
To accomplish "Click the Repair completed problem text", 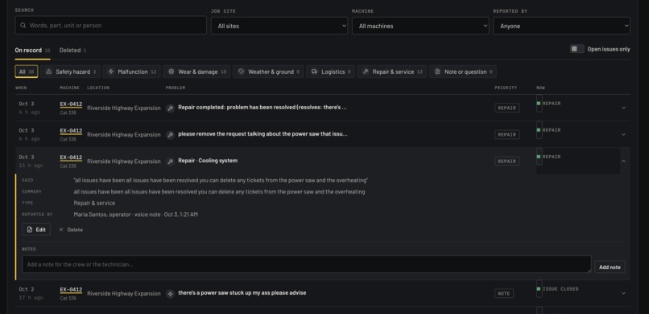I will [x=262, y=108].
